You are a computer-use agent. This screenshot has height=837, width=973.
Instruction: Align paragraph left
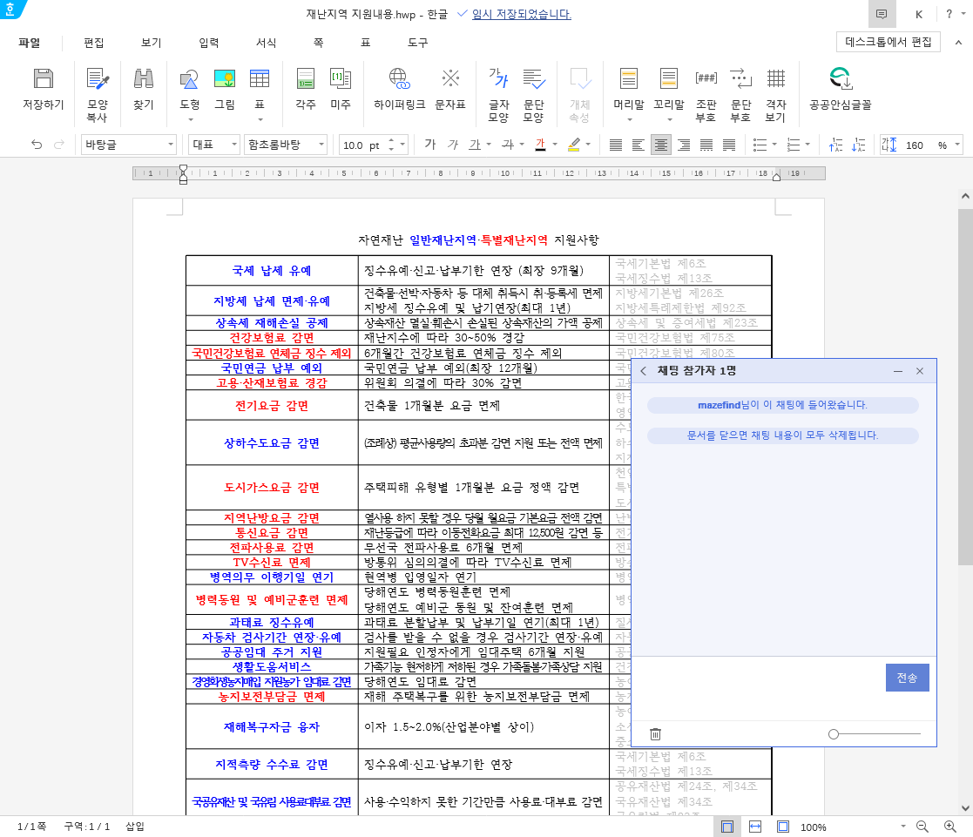[638, 145]
